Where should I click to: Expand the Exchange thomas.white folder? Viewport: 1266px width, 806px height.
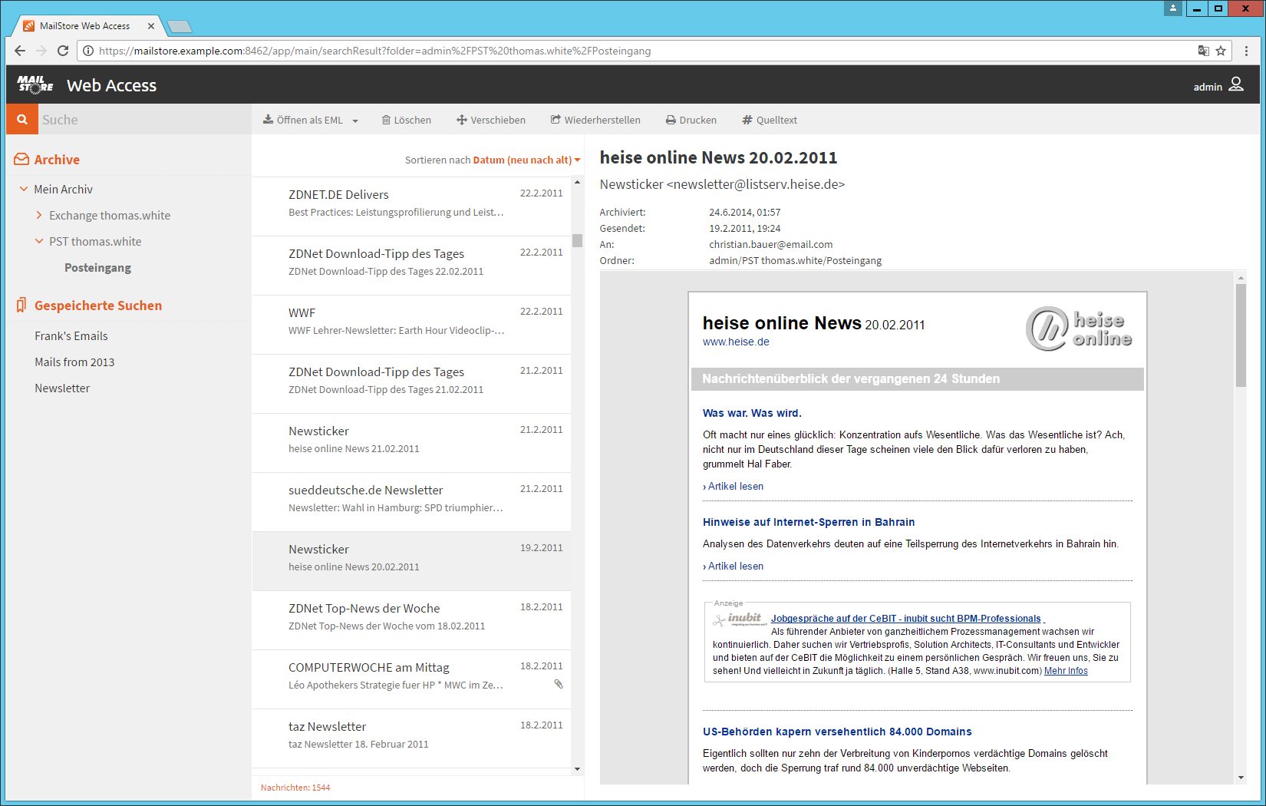coord(39,215)
